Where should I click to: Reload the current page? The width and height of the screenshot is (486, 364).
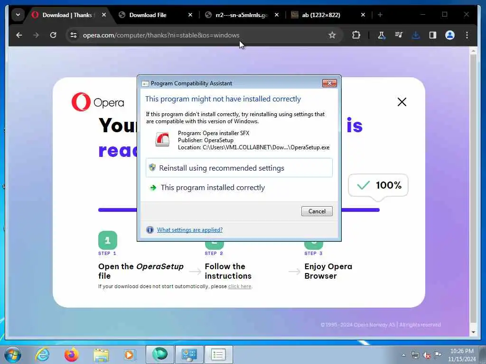[x=53, y=35]
